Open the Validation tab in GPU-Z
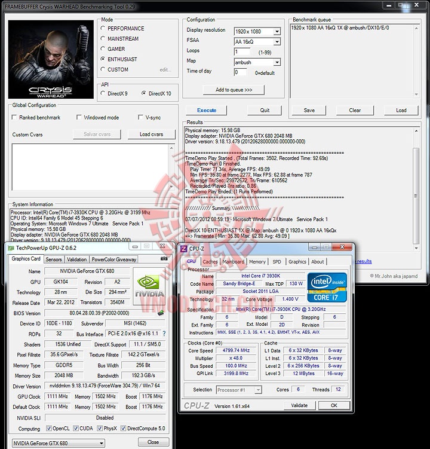The image size is (430, 449). (x=76, y=259)
